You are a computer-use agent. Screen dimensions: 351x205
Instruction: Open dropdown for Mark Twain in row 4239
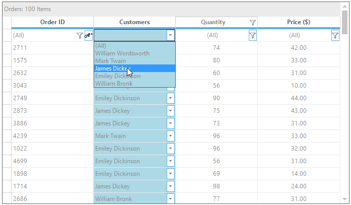[171, 136]
